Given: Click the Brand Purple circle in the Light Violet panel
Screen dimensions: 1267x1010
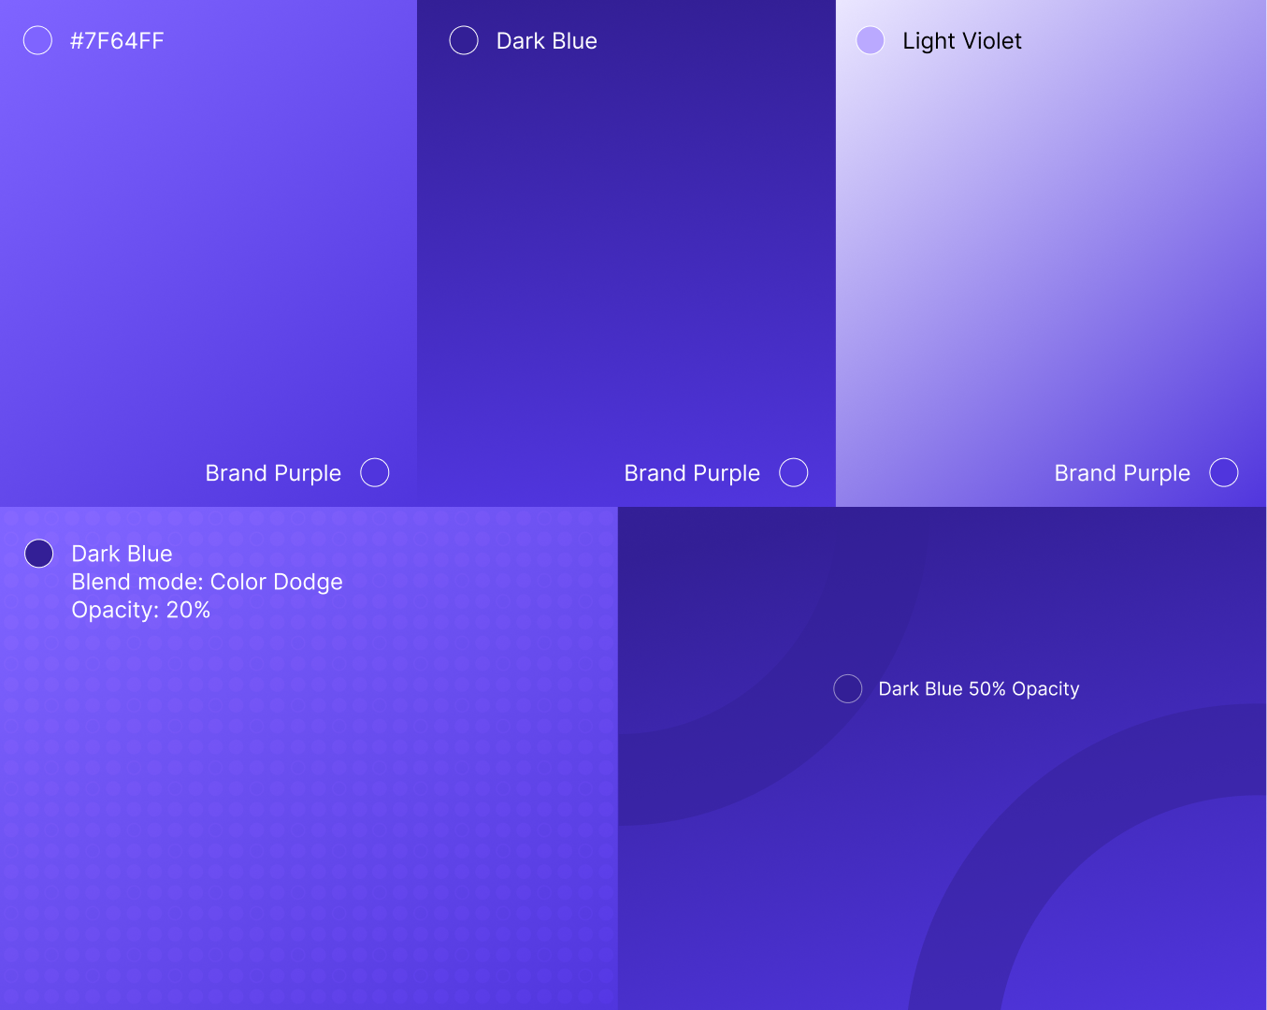Looking at the screenshot, I should tap(1224, 472).
